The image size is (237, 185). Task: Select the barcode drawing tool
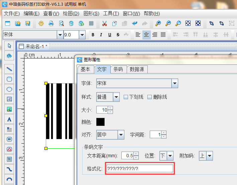click(x=9, y=139)
